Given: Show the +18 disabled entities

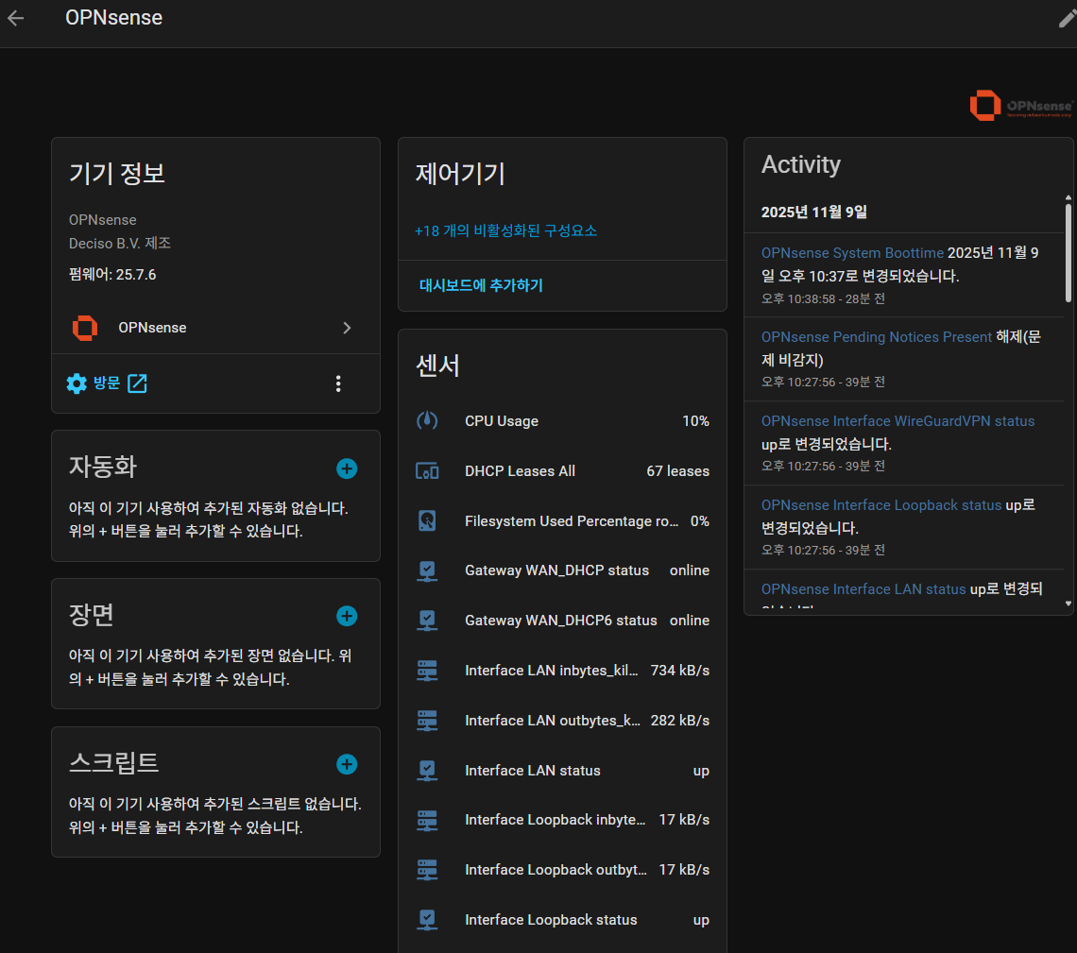Looking at the screenshot, I should click(505, 230).
